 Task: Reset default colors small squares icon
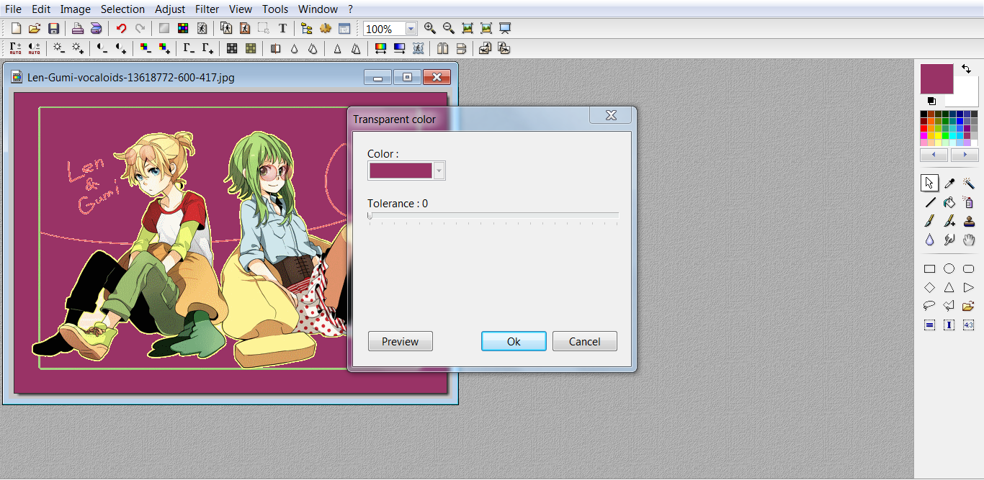click(x=931, y=101)
